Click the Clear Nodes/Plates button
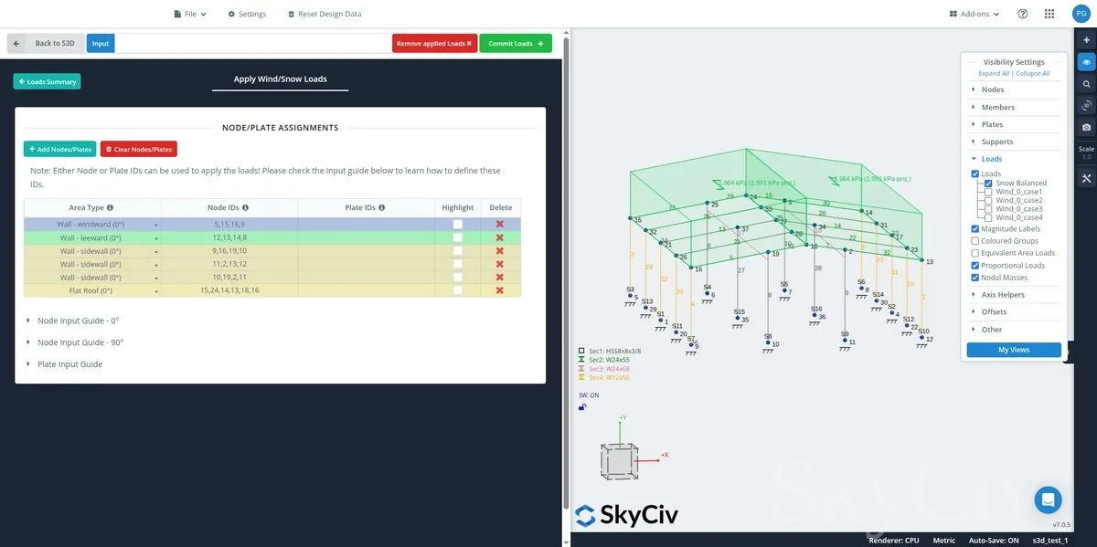This screenshot has width=1097, height=547. (139, 149)
